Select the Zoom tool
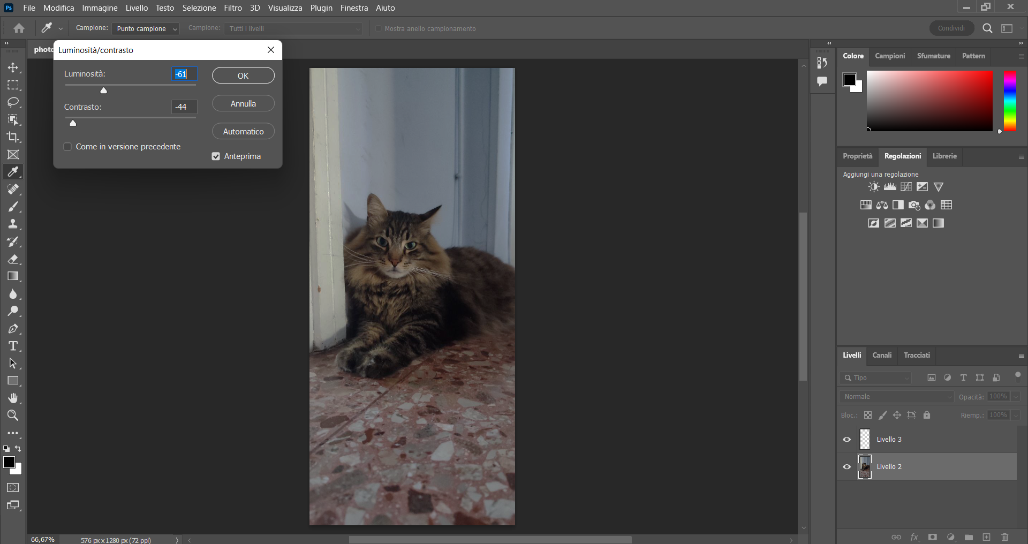 click(x=13, y=415)
